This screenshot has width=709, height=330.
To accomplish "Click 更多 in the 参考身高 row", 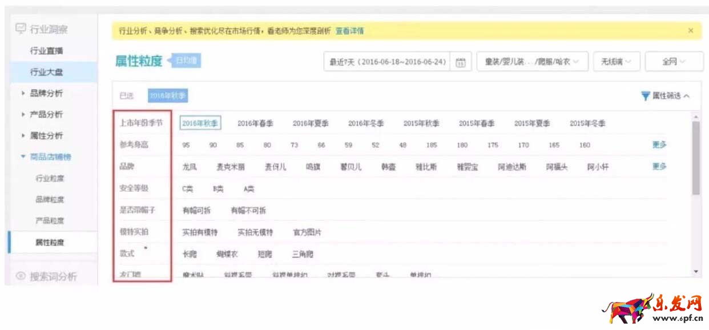I will tap(659, 145).
